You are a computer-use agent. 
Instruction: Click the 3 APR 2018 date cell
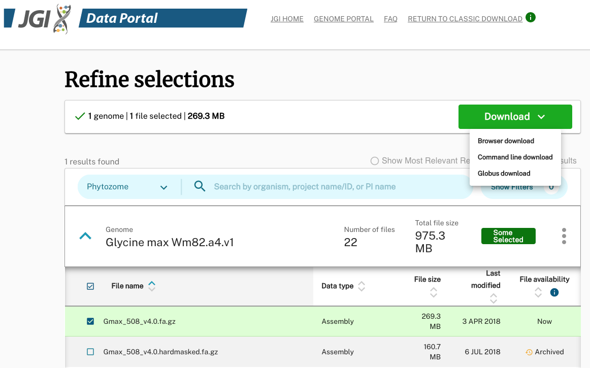point(481,321)
